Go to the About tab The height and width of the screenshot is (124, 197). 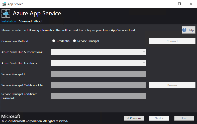(38, 21)
